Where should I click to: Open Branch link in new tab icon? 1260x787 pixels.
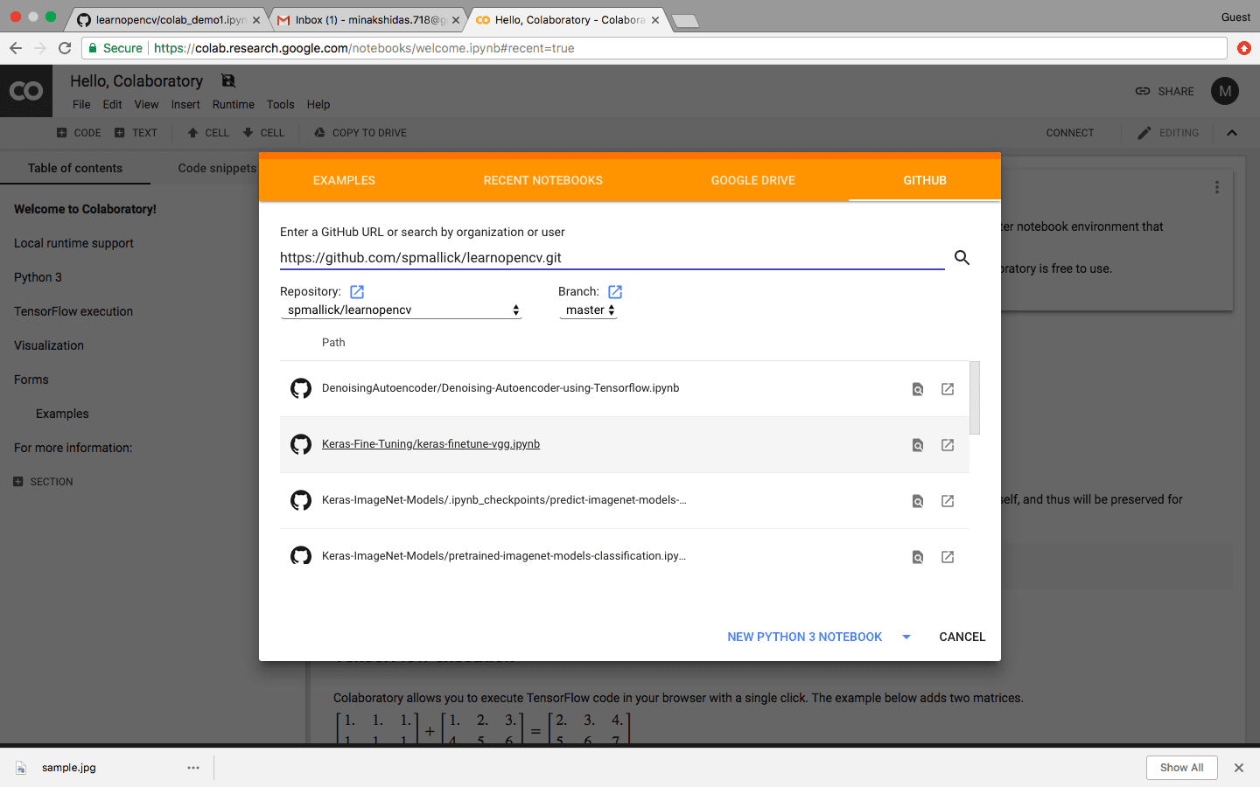pos(615,292)
